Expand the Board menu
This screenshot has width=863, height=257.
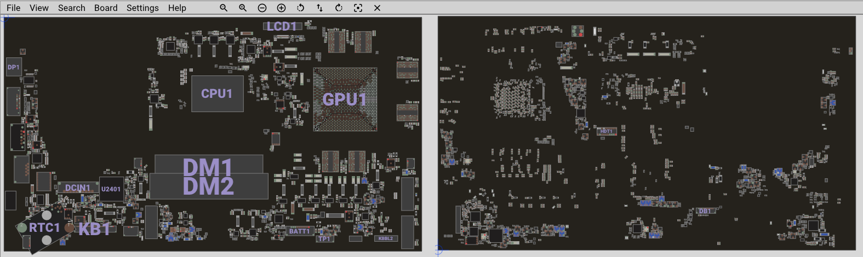coord(106,8)
